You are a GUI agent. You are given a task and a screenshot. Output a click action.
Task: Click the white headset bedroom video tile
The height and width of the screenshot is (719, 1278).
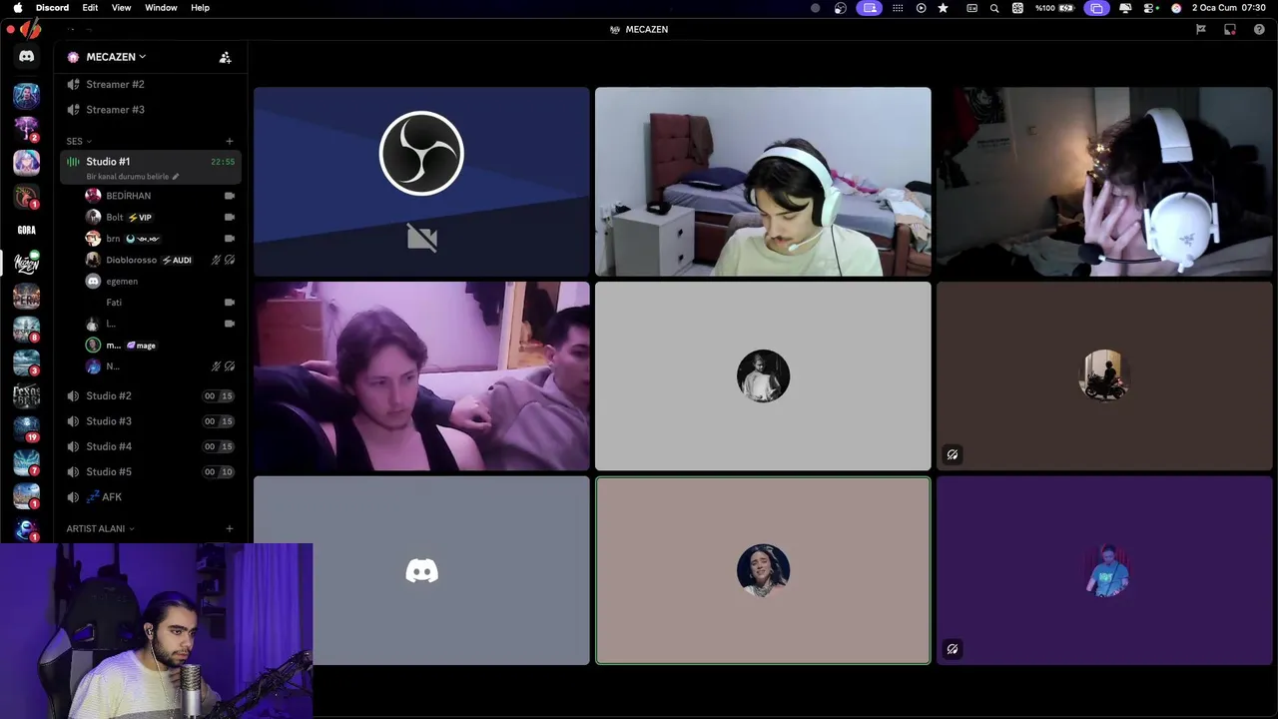pyautogui.click(x=763, y=181)
